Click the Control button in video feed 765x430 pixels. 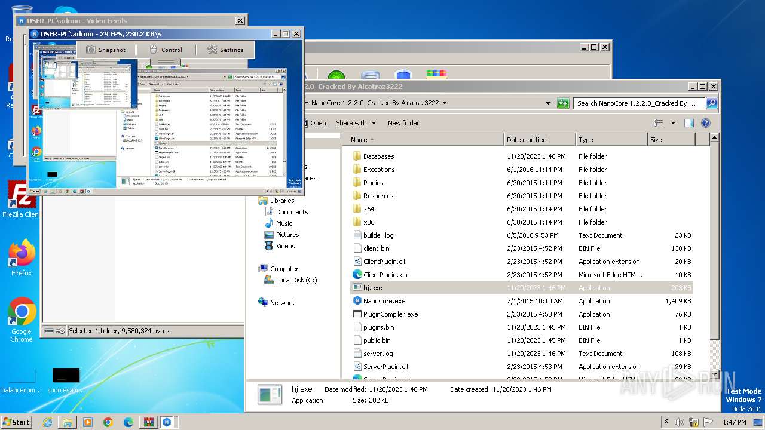(x=165, y=50)
